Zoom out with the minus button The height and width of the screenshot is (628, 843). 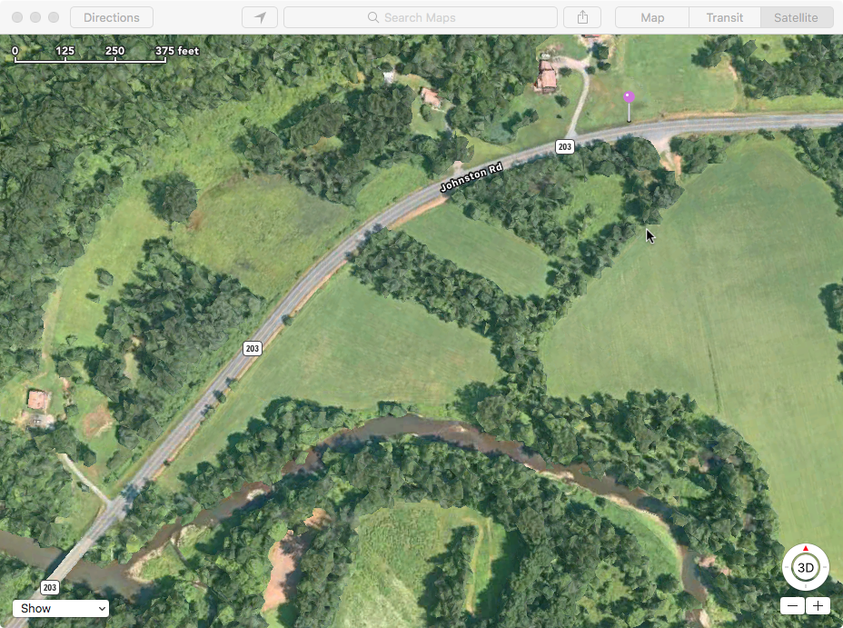pyautogui.click(x=793, y=606)
